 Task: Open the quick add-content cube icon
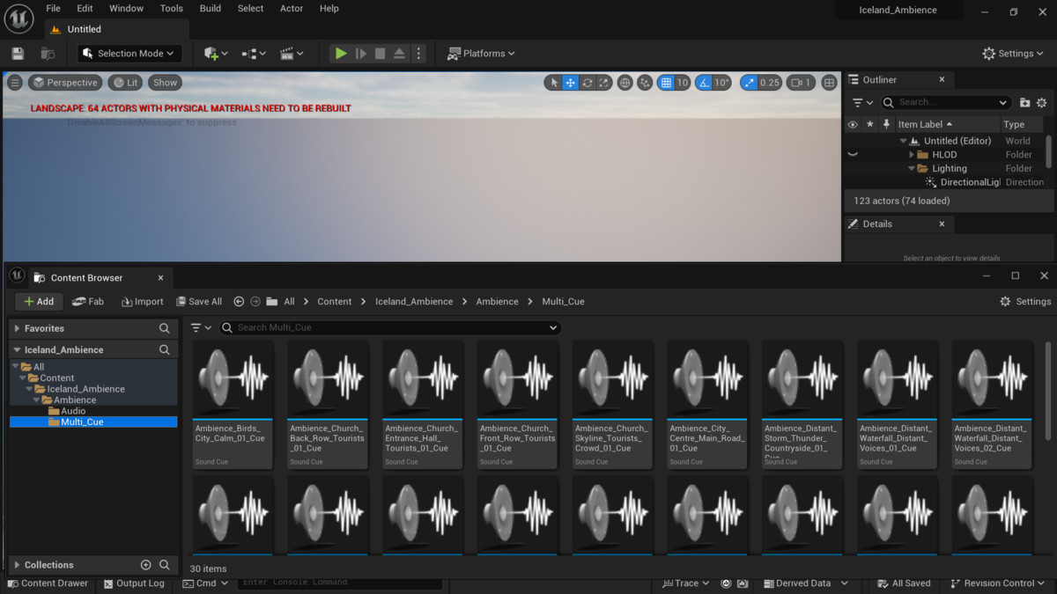pyautogui.click(x=216, y=54)
